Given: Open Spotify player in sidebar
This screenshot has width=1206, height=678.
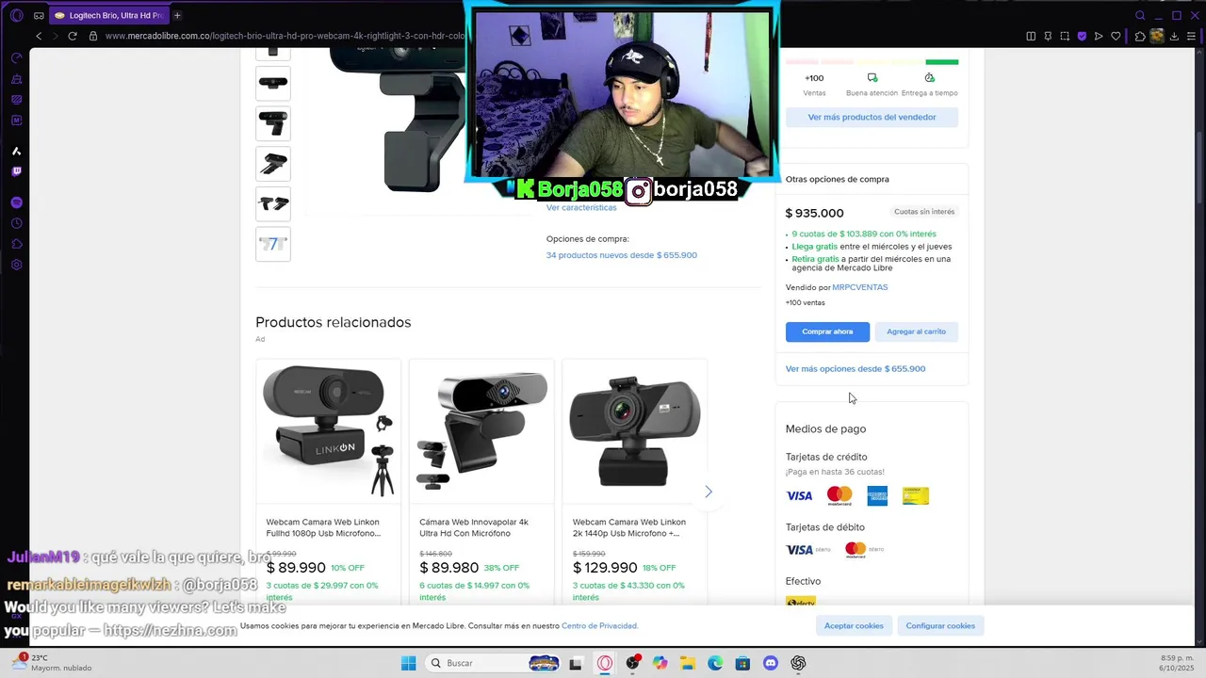Looking at the screenshot, I should 17,202.
